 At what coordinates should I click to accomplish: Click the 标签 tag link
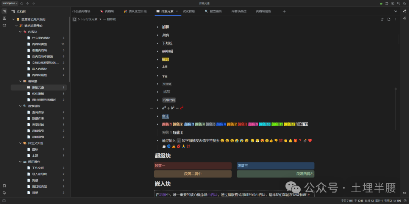[x=167, y=92]
